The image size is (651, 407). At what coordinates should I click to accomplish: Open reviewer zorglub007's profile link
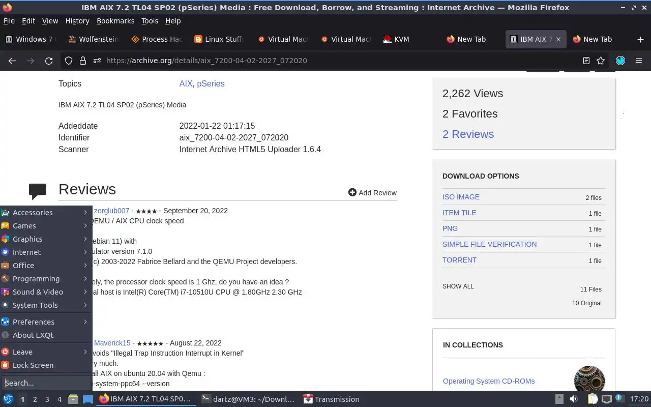[x=111, y=211]
